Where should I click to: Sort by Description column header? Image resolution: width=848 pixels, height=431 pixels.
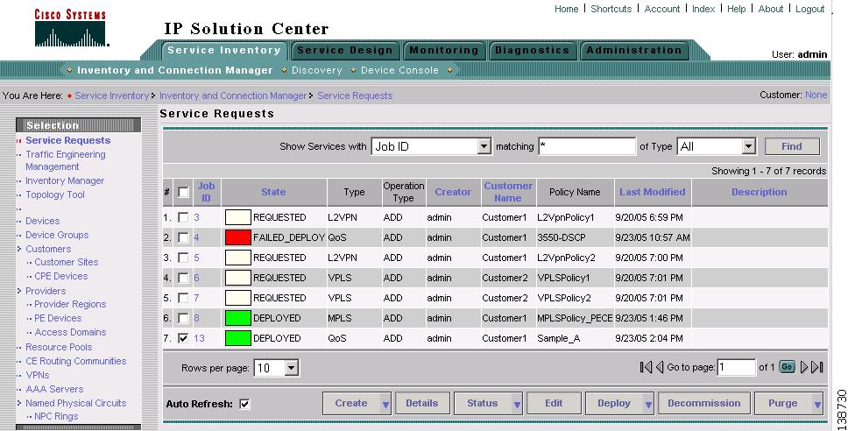[x=760, y=192]
